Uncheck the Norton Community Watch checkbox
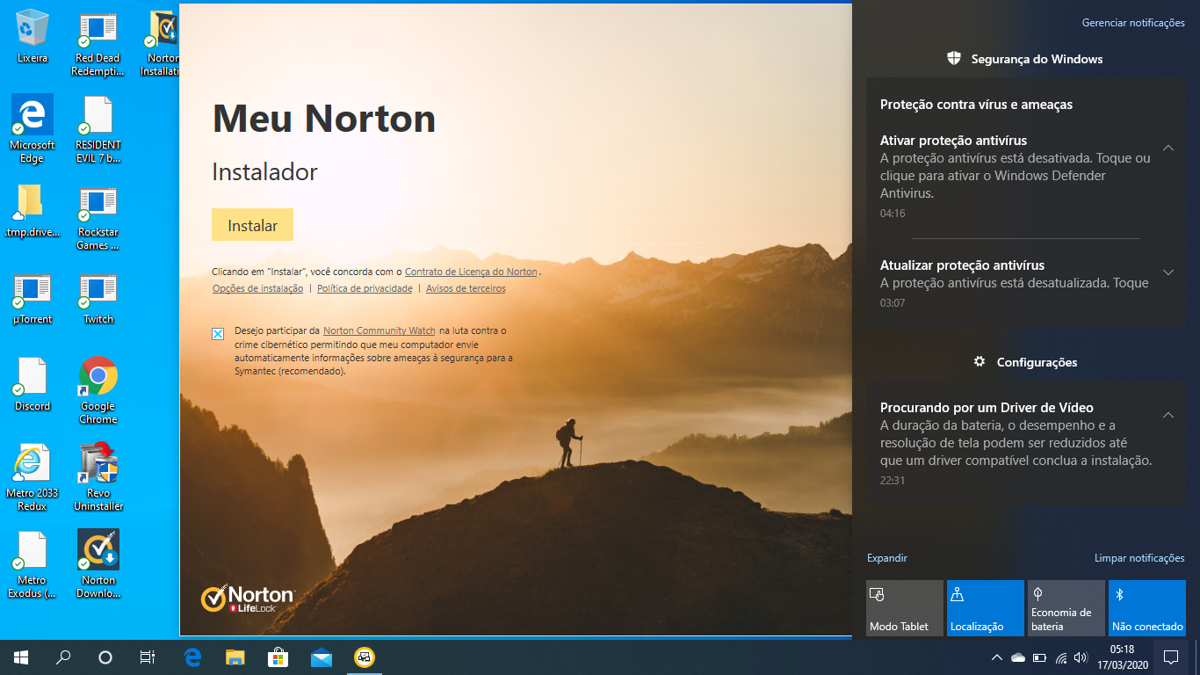The width and height of the screenshot is (1200, 675). (x=218, y=334)
